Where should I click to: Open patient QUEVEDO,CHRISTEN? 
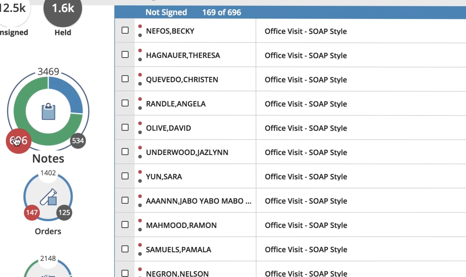pyautogui.click(x=182, y=80)
